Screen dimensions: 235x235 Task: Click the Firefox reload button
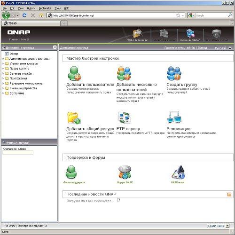(24, 16)
